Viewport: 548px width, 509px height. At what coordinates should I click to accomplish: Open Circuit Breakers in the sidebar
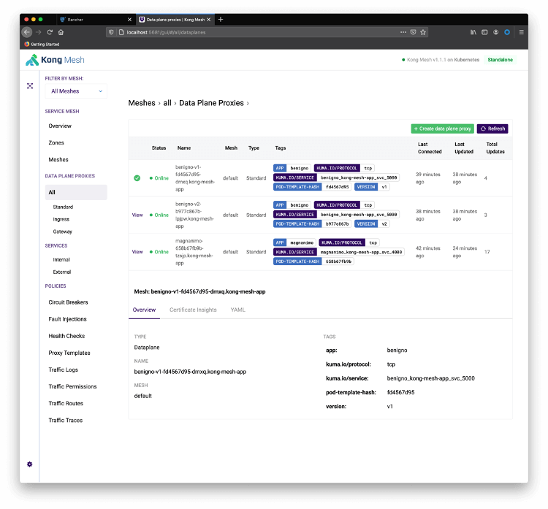(67, 302)
